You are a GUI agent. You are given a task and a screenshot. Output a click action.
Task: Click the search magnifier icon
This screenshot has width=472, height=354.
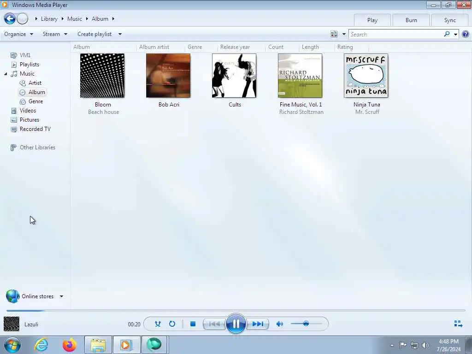point(447,34)
